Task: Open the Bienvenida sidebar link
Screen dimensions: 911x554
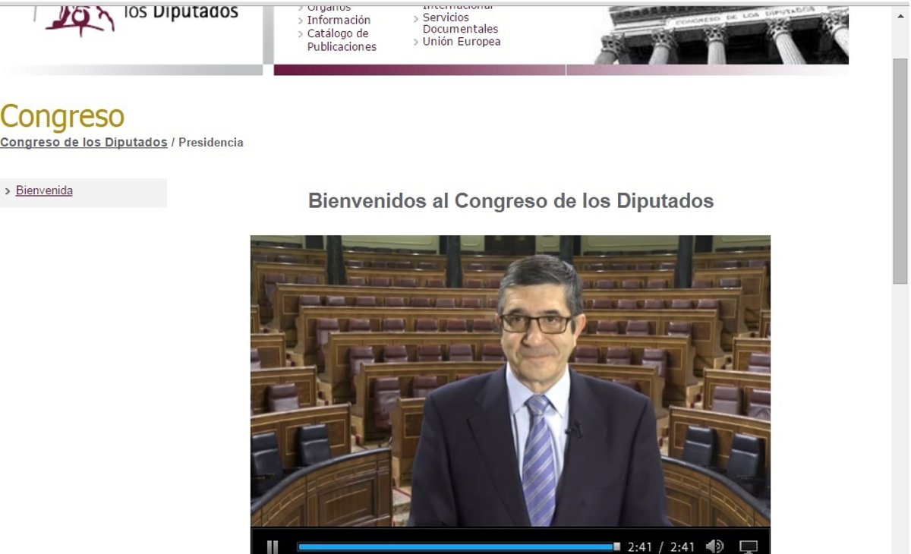Action: pos(44,190)
